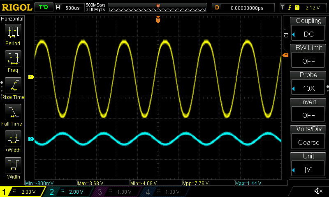
Task: Select the channel 2 tab at 2.00 V
Action: (68, 192)
